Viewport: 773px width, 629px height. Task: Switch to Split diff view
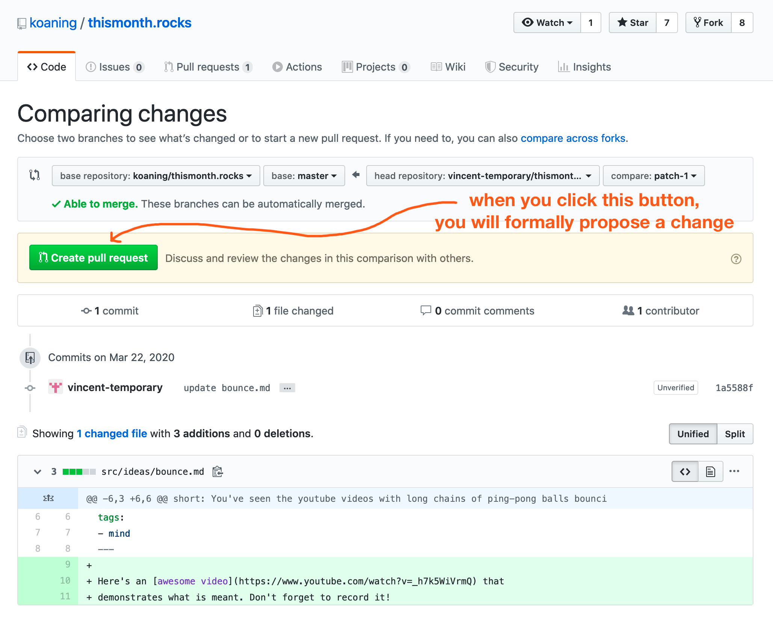pyautogui.click(x=734, y=434)
